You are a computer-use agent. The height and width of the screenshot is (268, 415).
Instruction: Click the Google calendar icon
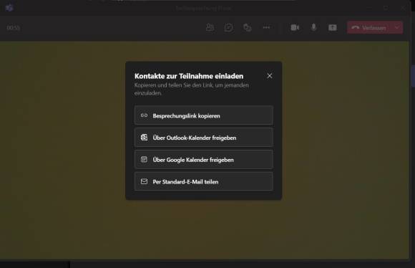(x=144, y=159)
